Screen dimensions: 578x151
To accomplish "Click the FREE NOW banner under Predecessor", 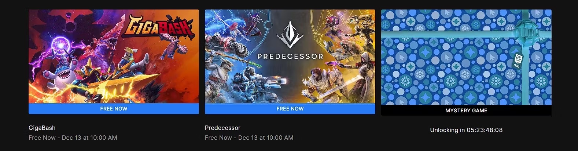I will [x=290, y=109].
